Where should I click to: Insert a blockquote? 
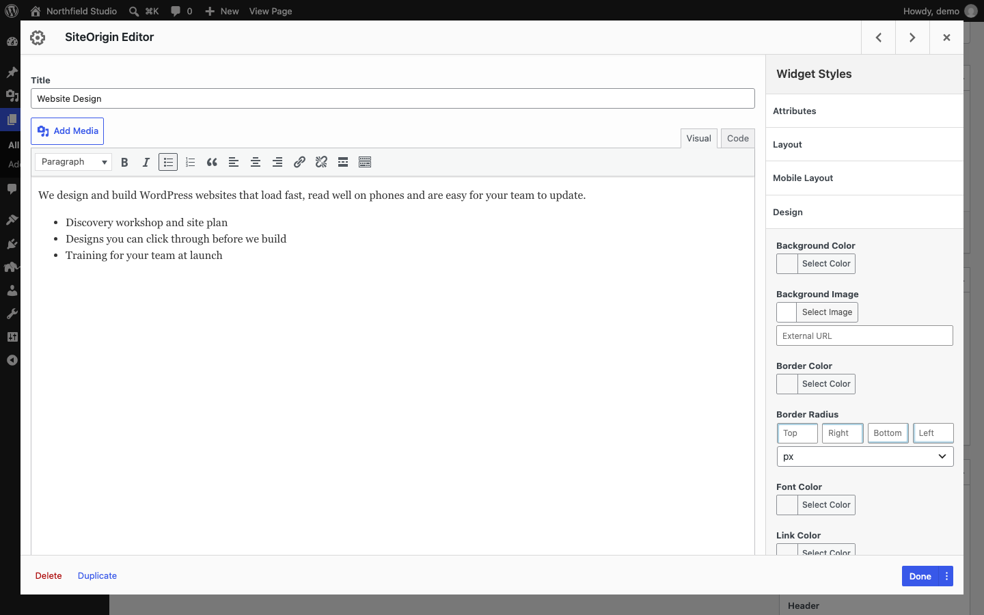pos(212,162)
